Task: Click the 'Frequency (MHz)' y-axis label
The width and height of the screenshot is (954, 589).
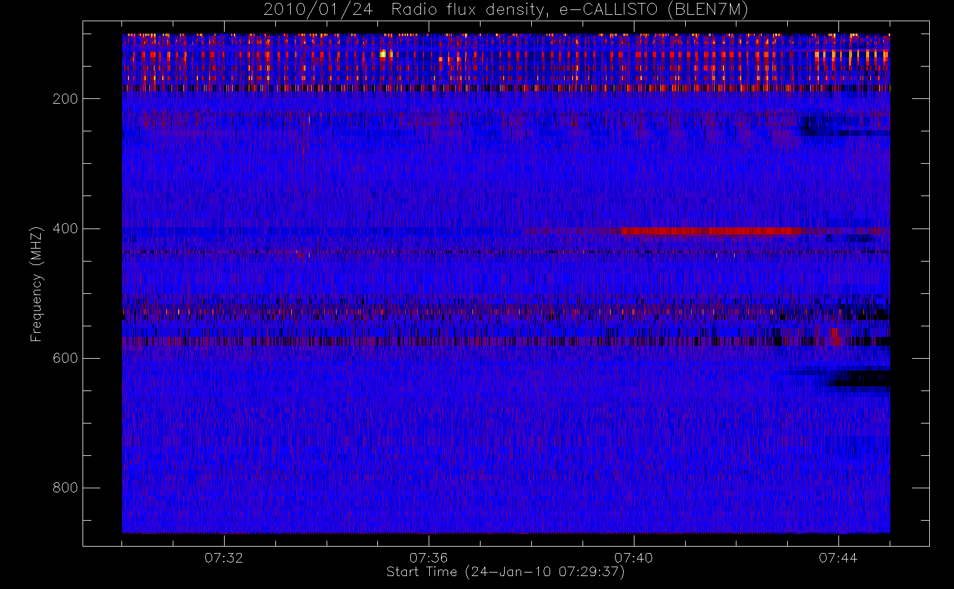Action: (37, 284)
